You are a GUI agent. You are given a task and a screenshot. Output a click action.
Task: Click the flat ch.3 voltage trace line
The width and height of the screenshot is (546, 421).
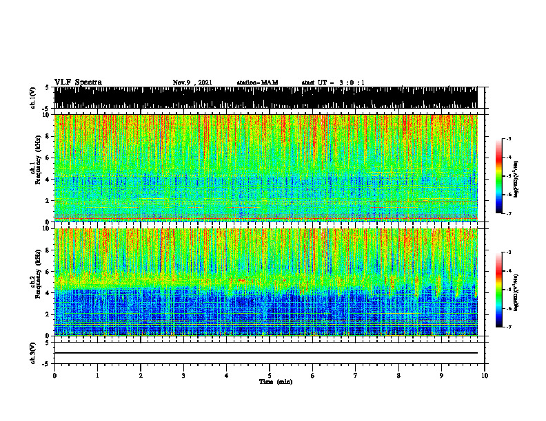[265, 353]
